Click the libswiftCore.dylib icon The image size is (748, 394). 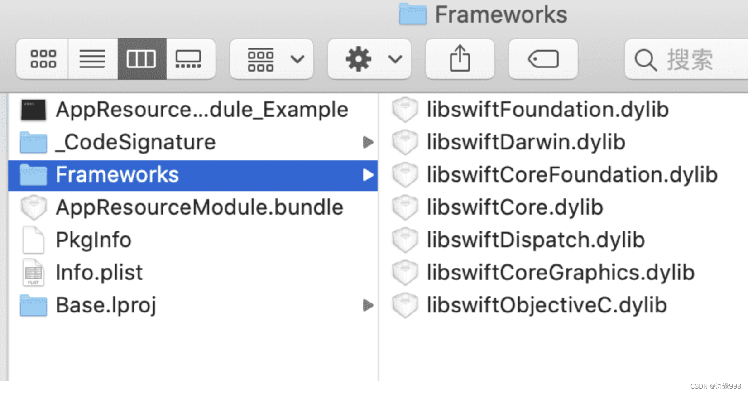click(x=405, y=207)
